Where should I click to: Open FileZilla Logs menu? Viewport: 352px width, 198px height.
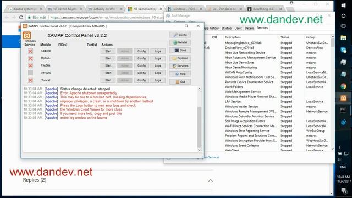[x=158, y=65]
